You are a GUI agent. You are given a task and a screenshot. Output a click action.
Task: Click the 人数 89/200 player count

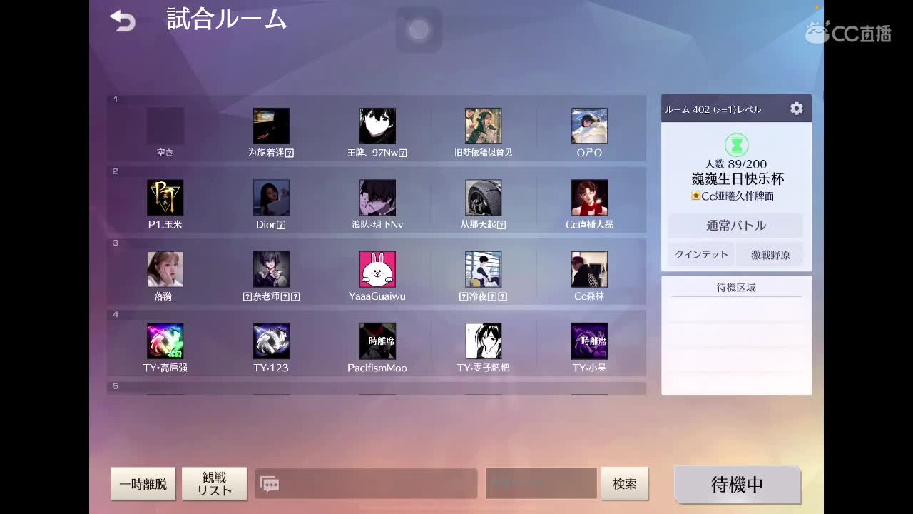pos(736,164)
